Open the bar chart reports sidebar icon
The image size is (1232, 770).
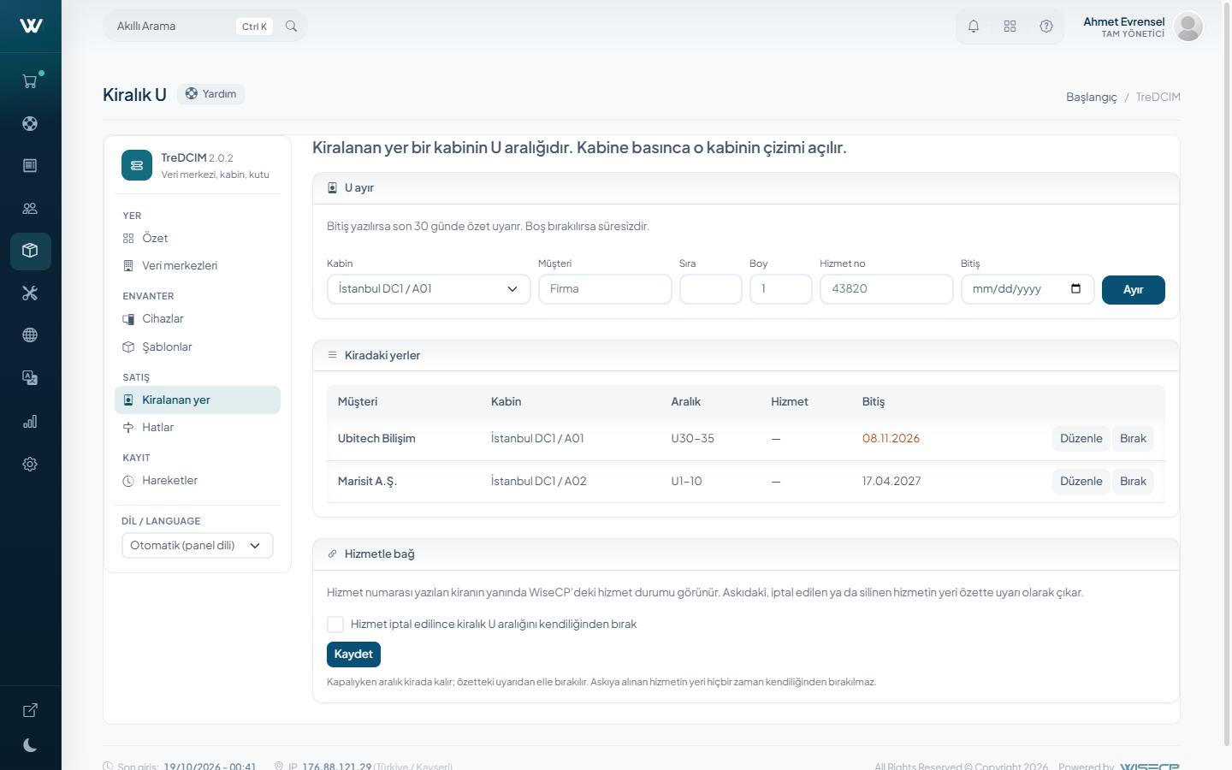click(x=30, y=422)
